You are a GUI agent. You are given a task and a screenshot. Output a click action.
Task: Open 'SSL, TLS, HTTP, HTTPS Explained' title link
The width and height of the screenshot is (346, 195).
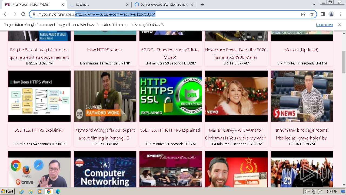point(170,130)
